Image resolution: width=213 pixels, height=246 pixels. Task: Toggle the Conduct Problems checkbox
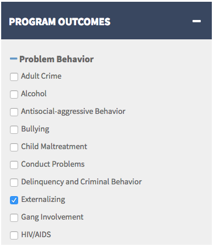pos(14,165)
